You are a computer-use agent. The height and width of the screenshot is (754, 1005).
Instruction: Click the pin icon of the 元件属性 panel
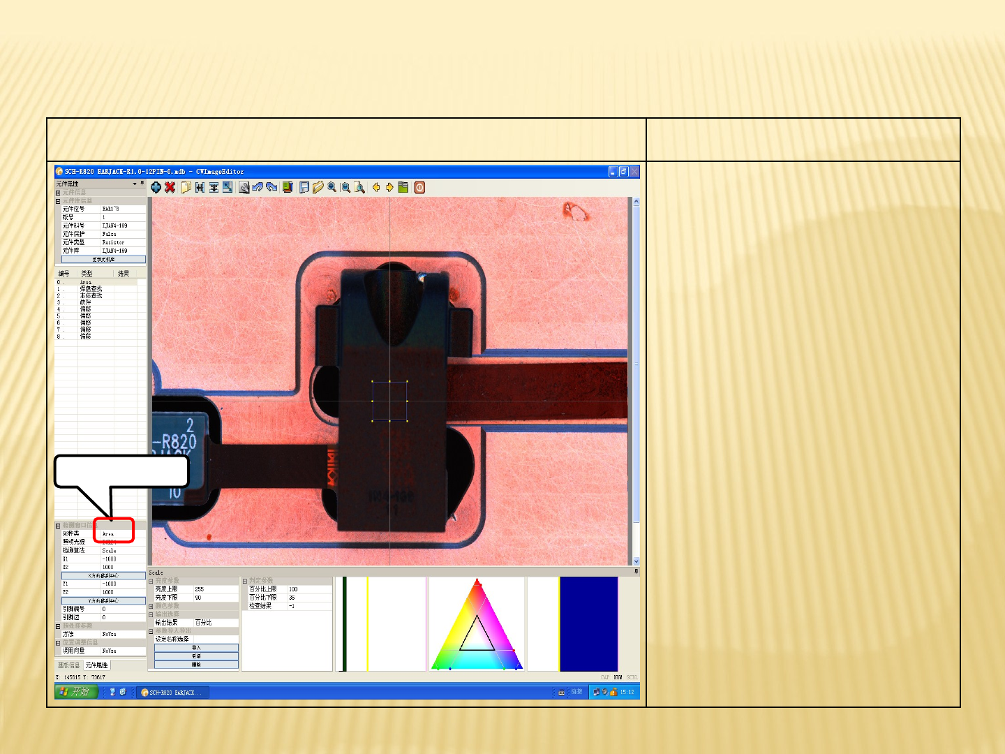(x=142, y=184)
